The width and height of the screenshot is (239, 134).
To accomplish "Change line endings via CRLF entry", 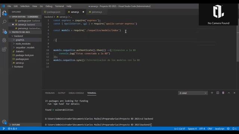I will point(210,129).
